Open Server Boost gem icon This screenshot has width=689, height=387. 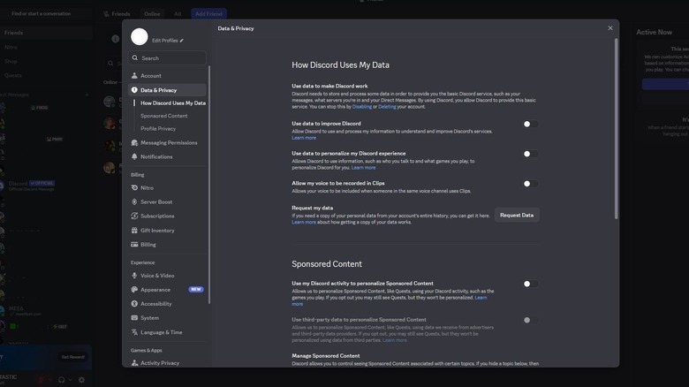[x=134, y=201]
